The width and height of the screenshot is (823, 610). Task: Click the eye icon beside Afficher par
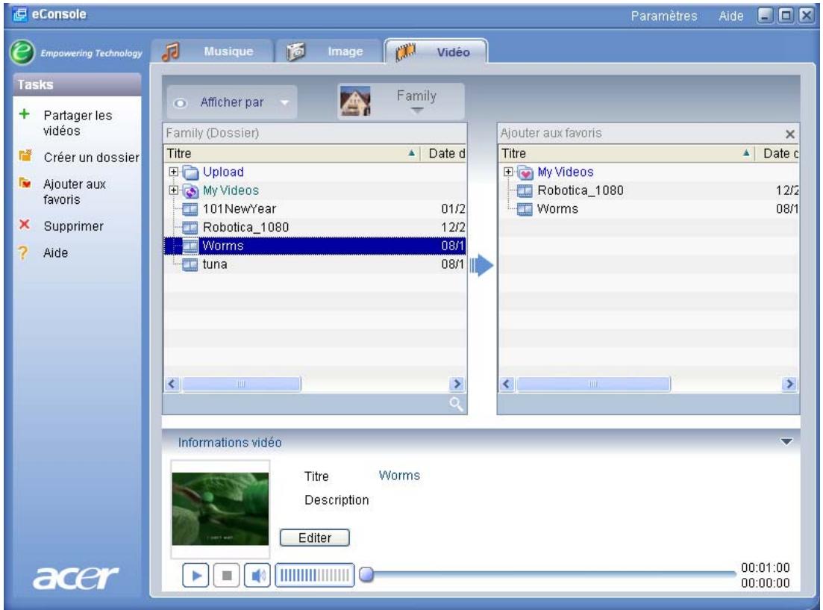click(x=180, y=104)
